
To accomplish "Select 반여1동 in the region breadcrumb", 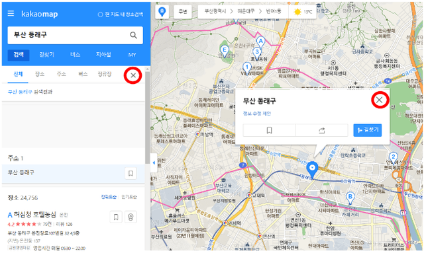I will coord(274,12).
